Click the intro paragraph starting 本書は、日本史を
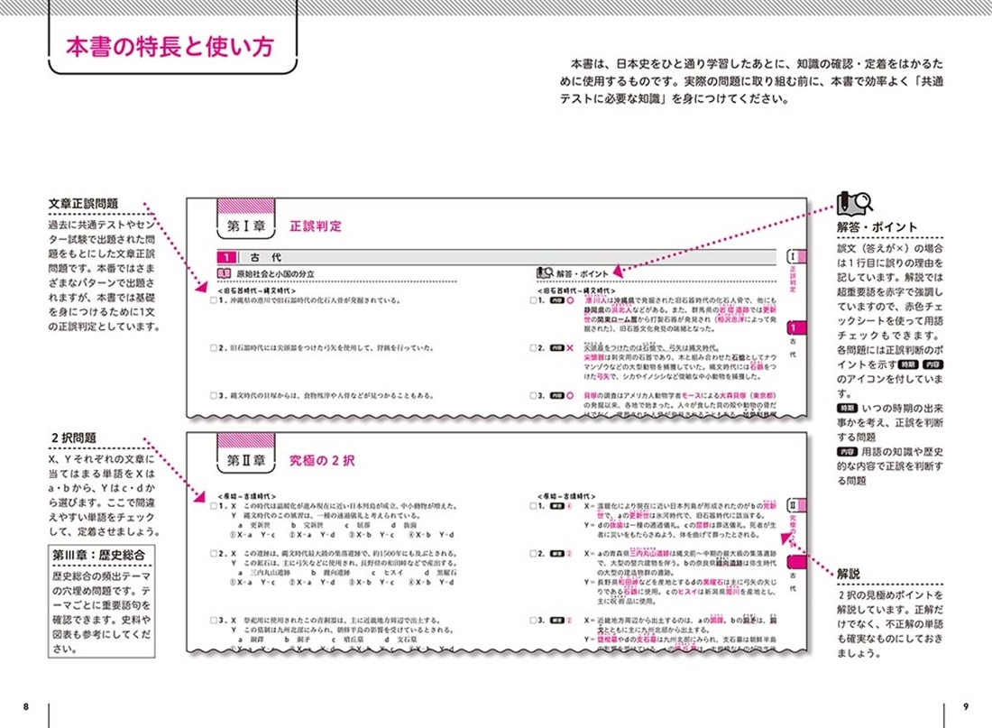This screenshot has width=992, height=728. [x=751, y=81]
